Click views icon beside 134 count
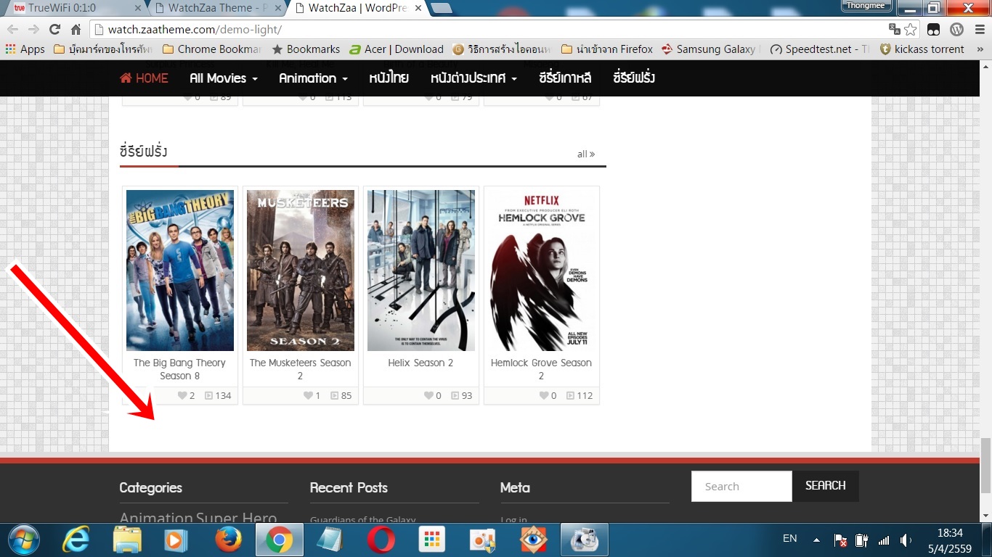 pos(209,396)
